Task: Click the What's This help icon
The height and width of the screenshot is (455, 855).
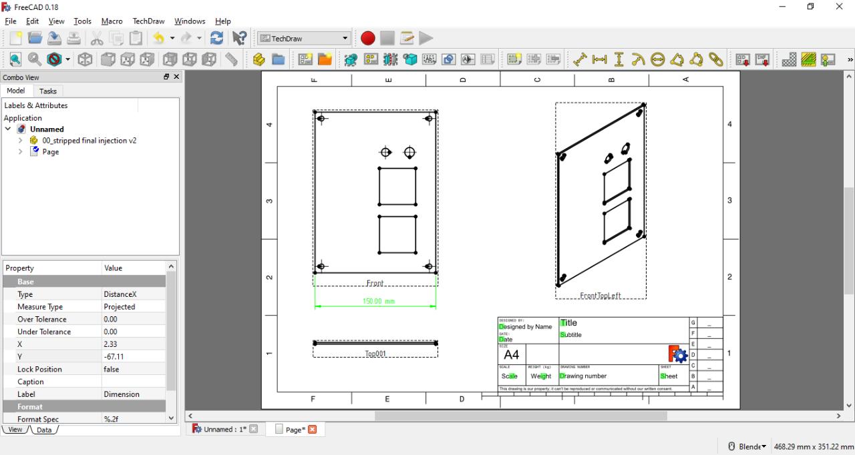Action: (240, 39)
